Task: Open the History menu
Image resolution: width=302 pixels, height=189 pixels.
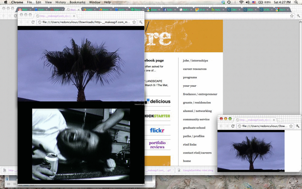Action: click(x=60, y=2)
